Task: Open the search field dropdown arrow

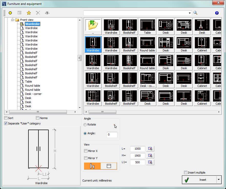Action: 190,13
